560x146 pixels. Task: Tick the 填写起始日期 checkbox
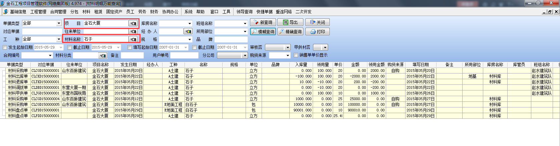click(130, 48)
